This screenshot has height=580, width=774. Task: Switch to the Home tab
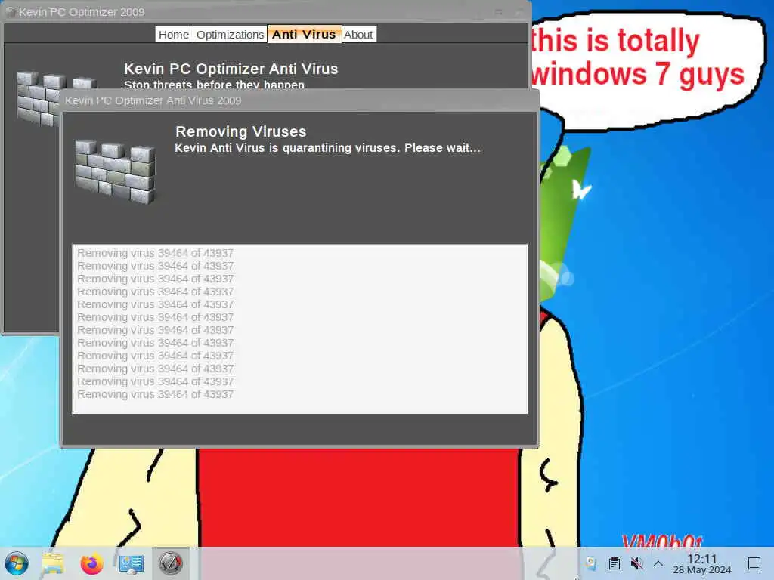(x=173, y=35)
